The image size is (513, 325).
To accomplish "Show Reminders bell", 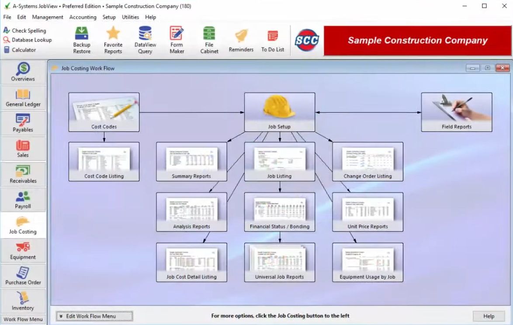I will pos(241,41).
